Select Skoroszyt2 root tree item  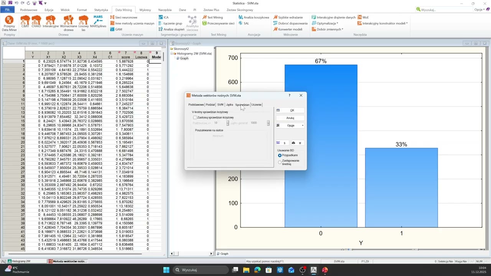[181, 49]
